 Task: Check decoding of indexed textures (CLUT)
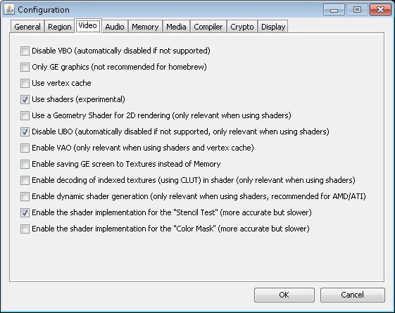click(25, 180)
